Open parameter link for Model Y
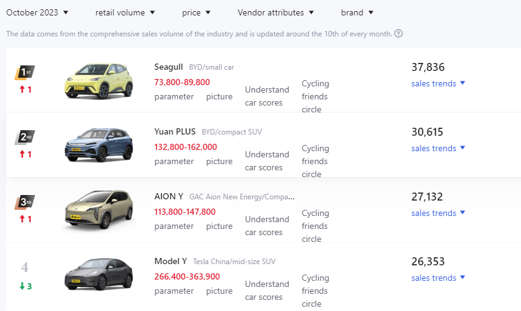 [174, 291]
